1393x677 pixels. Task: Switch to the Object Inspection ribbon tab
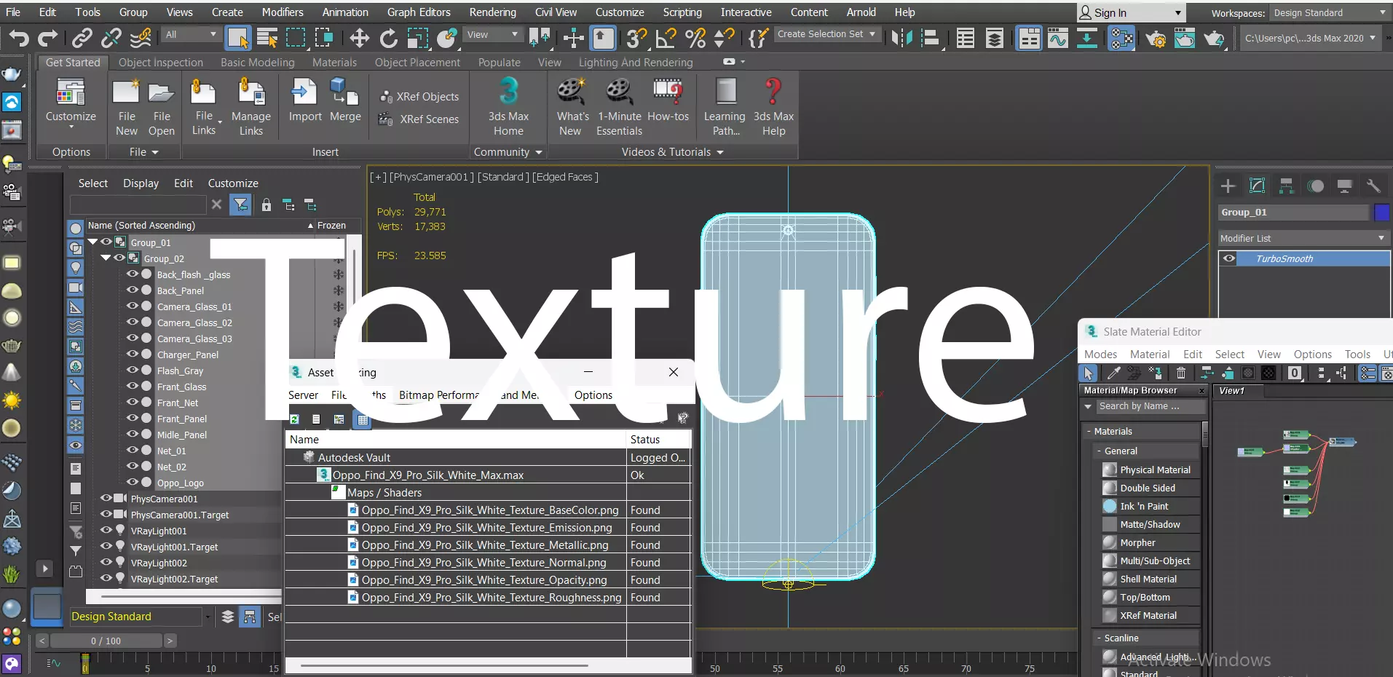click(161, 63)
